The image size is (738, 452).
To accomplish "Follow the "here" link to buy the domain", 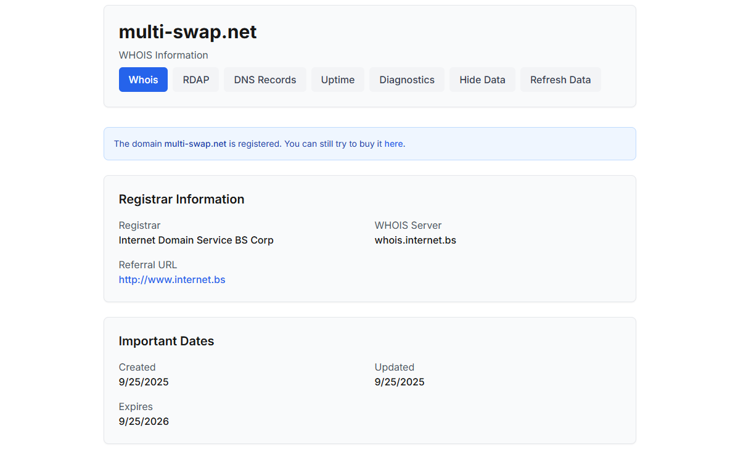I will (x=394, y=144).
